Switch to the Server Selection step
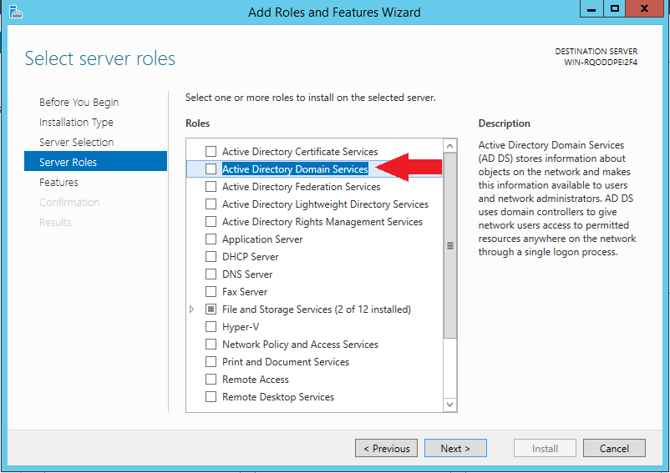This screenshot has width=670, height=473. (x=76, y=143)
